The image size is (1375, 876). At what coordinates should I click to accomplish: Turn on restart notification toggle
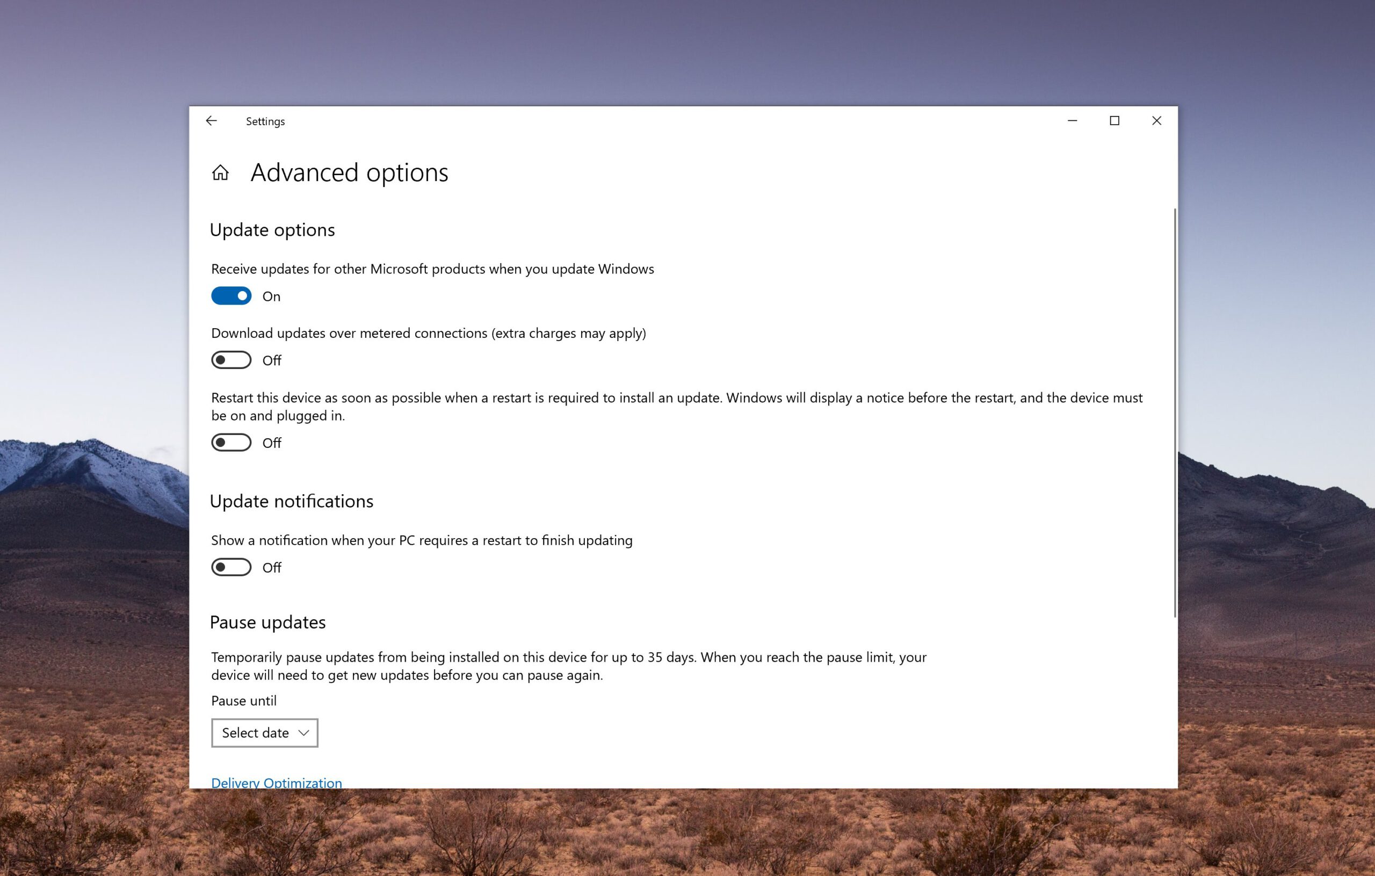231,567
